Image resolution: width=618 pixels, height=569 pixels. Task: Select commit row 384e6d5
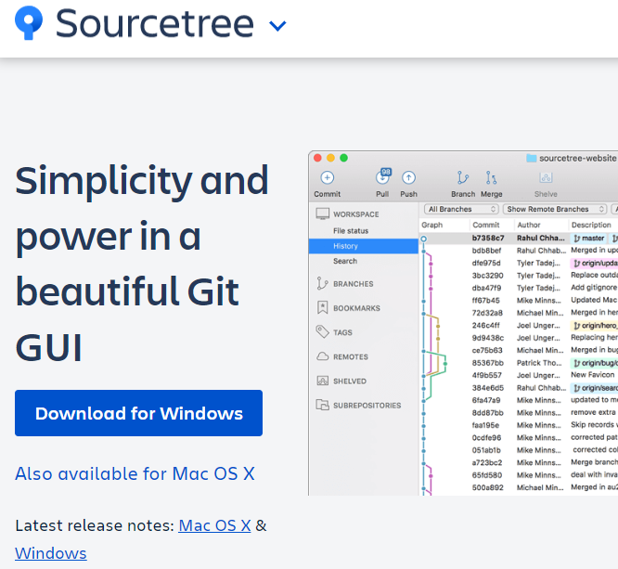519,388
